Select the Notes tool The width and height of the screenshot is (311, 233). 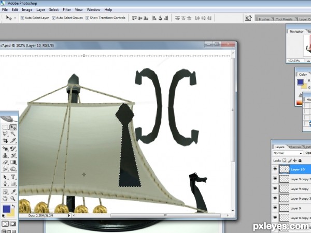5,192
